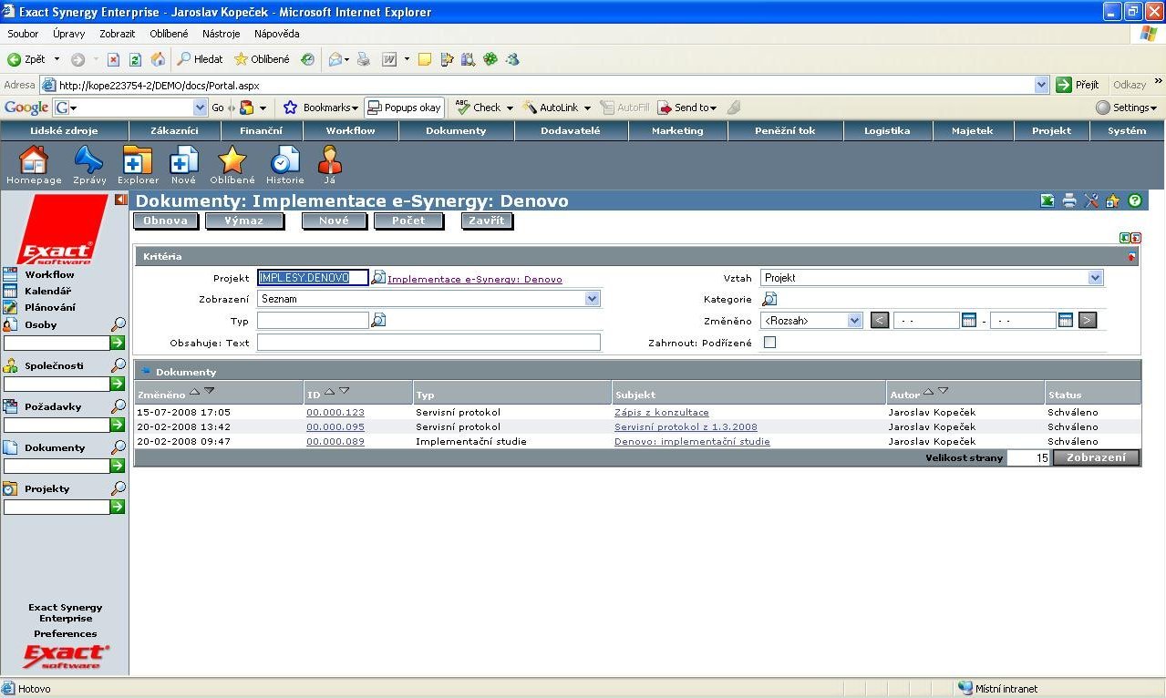Pin the Kritéria section with the pin icon
Screen dimensions: 1166x698
point(1132,257)
